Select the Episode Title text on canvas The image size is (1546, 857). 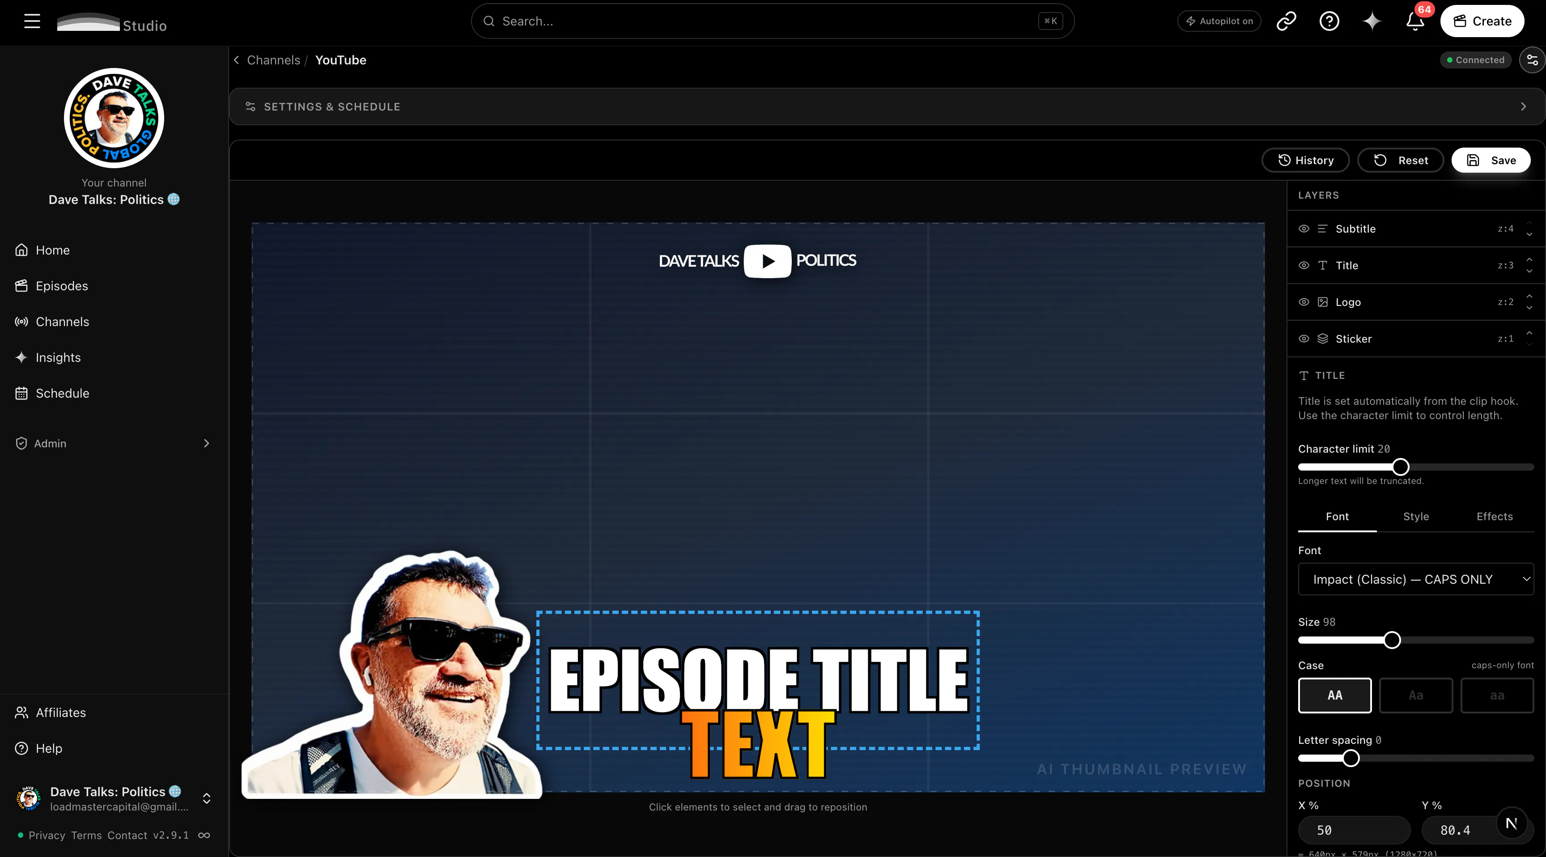tap(758, 680)
